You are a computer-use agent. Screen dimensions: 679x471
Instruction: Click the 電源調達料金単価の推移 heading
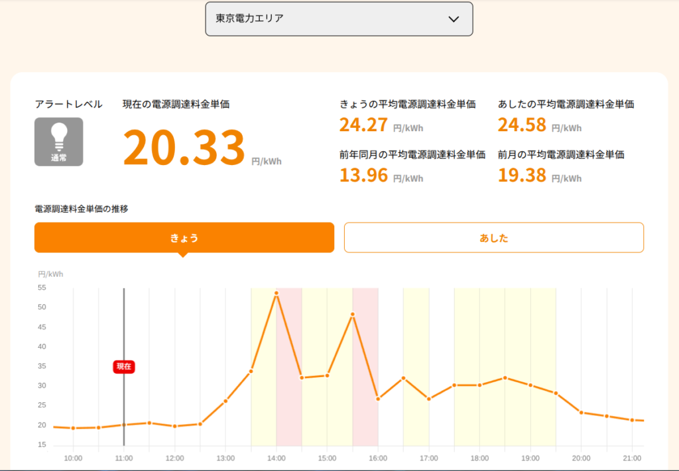coord(82,209)
